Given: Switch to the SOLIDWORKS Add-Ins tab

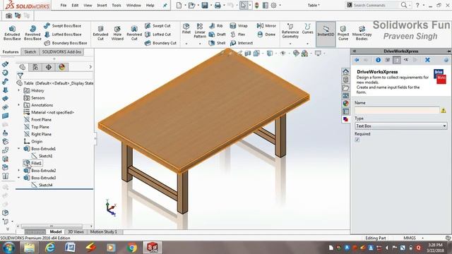Looking at the screenshot, I should (x=61, y=52).
